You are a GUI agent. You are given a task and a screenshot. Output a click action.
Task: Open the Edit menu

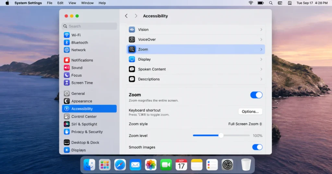click(x=60, y=3)
